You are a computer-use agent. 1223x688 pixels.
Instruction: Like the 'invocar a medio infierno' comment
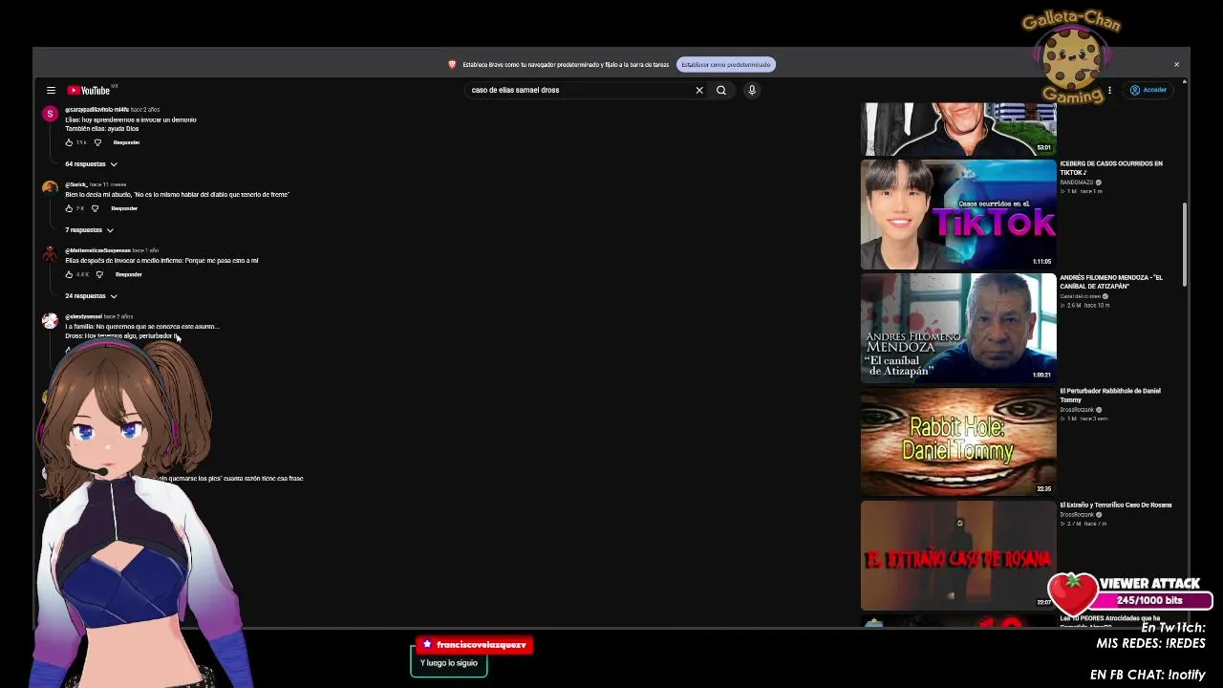pyautogui.click(x=69, y=274)
